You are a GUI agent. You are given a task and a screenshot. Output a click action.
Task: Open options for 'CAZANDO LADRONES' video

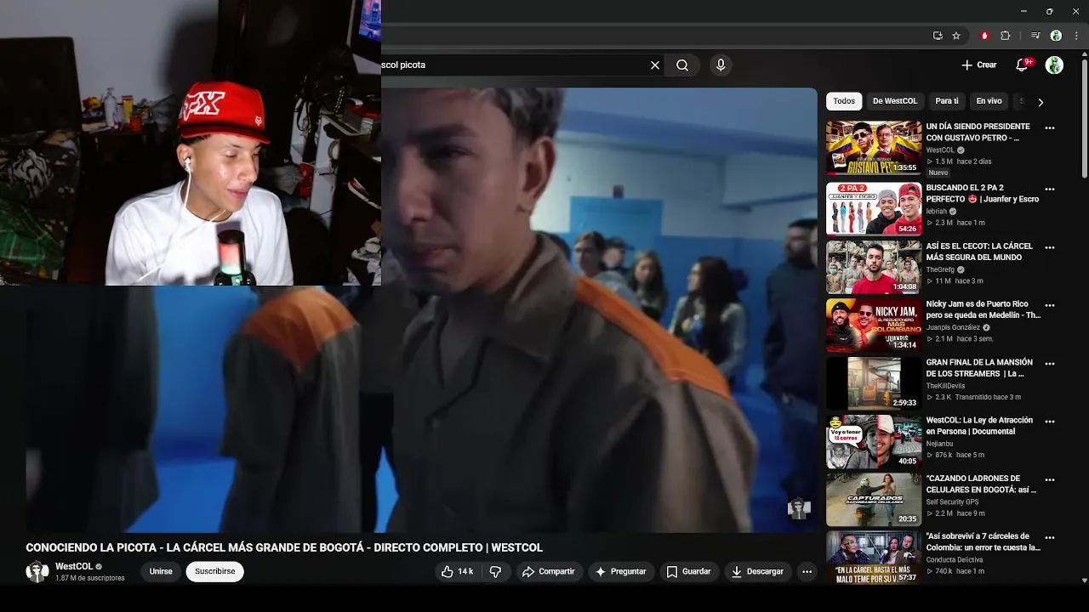pos(1050,479)
